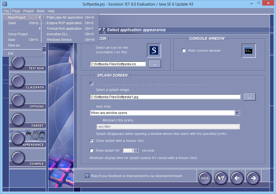
Task: Check Get image from JAR manifest
Action: pos(91,84)
